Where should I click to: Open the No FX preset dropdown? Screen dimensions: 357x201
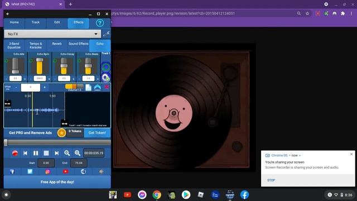point(52,34)
